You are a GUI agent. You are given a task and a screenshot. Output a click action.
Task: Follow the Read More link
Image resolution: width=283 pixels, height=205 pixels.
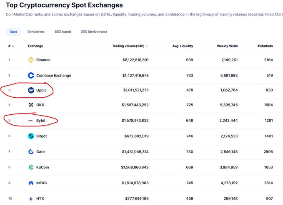274,15
